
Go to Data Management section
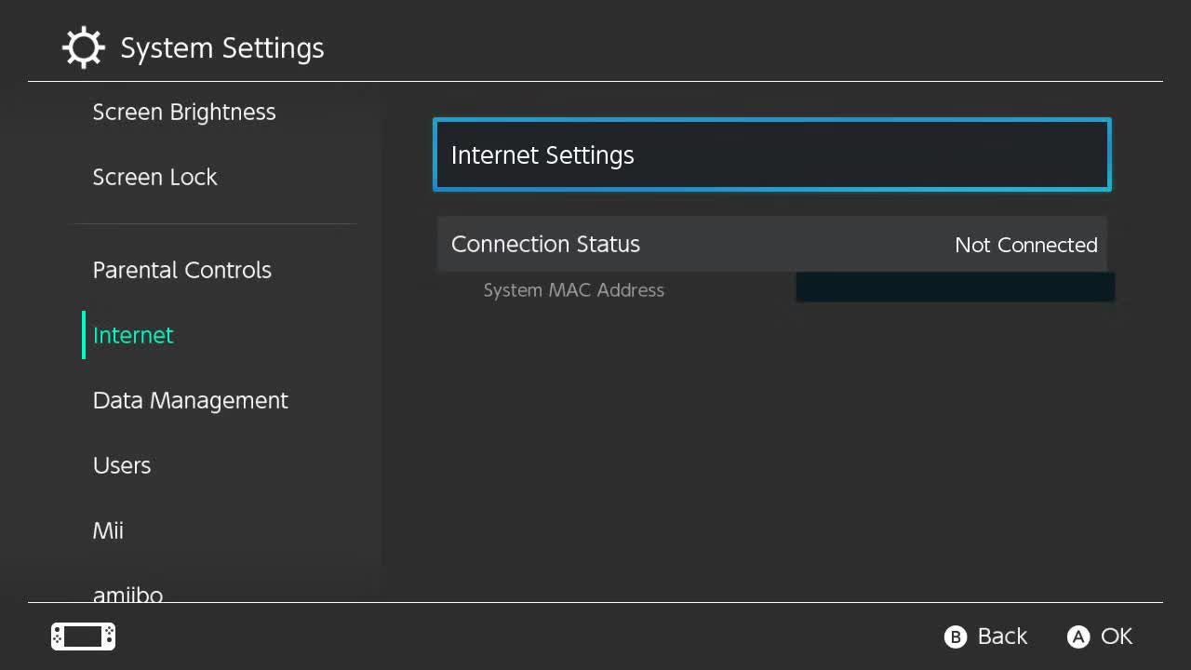click(191, 401)
